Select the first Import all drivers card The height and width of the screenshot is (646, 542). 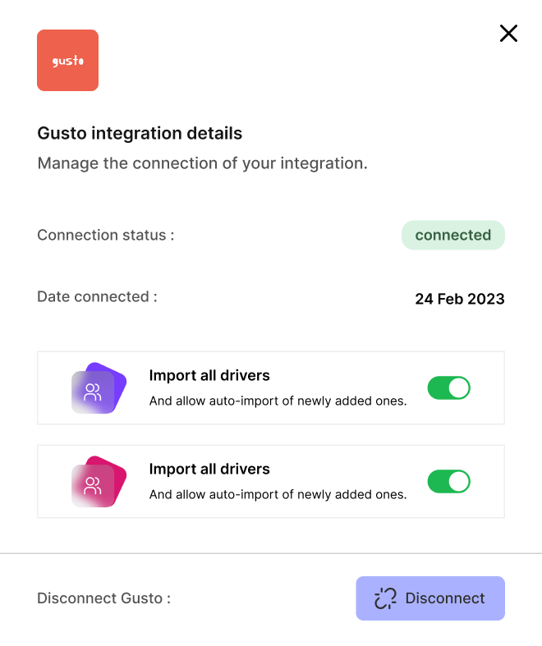[271, 387]
